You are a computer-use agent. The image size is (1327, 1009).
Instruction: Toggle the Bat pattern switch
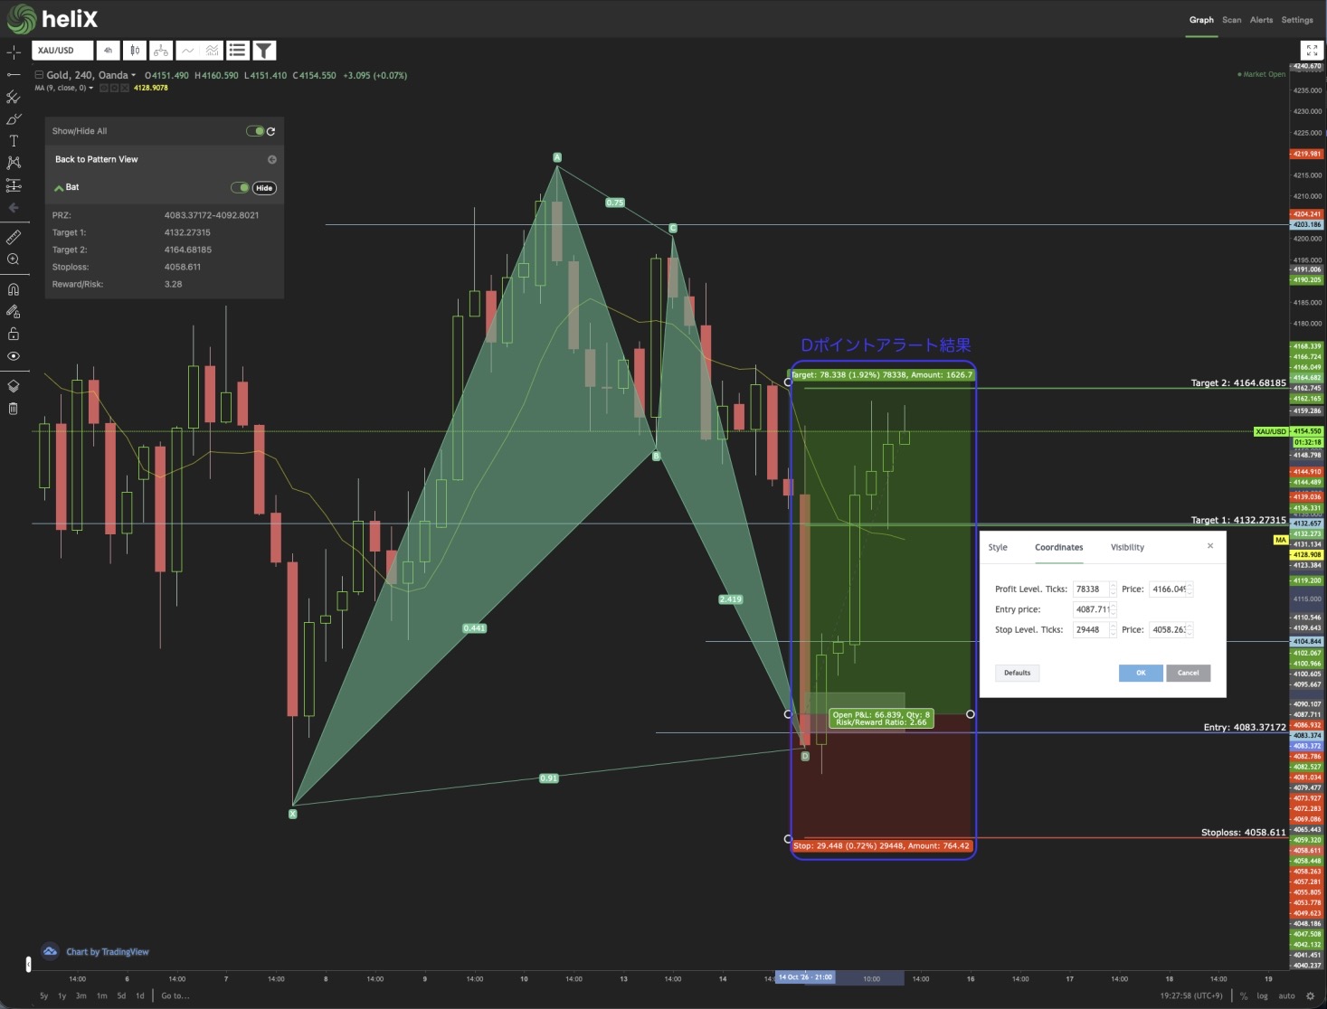click(240, 188)
